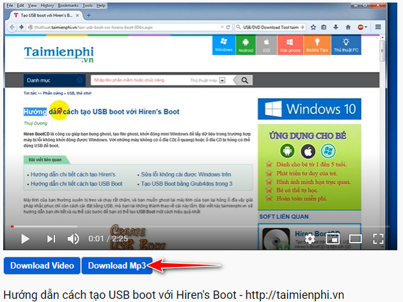Expand the Danh mục dropdown
The image size is (403, 302).
coord(54,80)
